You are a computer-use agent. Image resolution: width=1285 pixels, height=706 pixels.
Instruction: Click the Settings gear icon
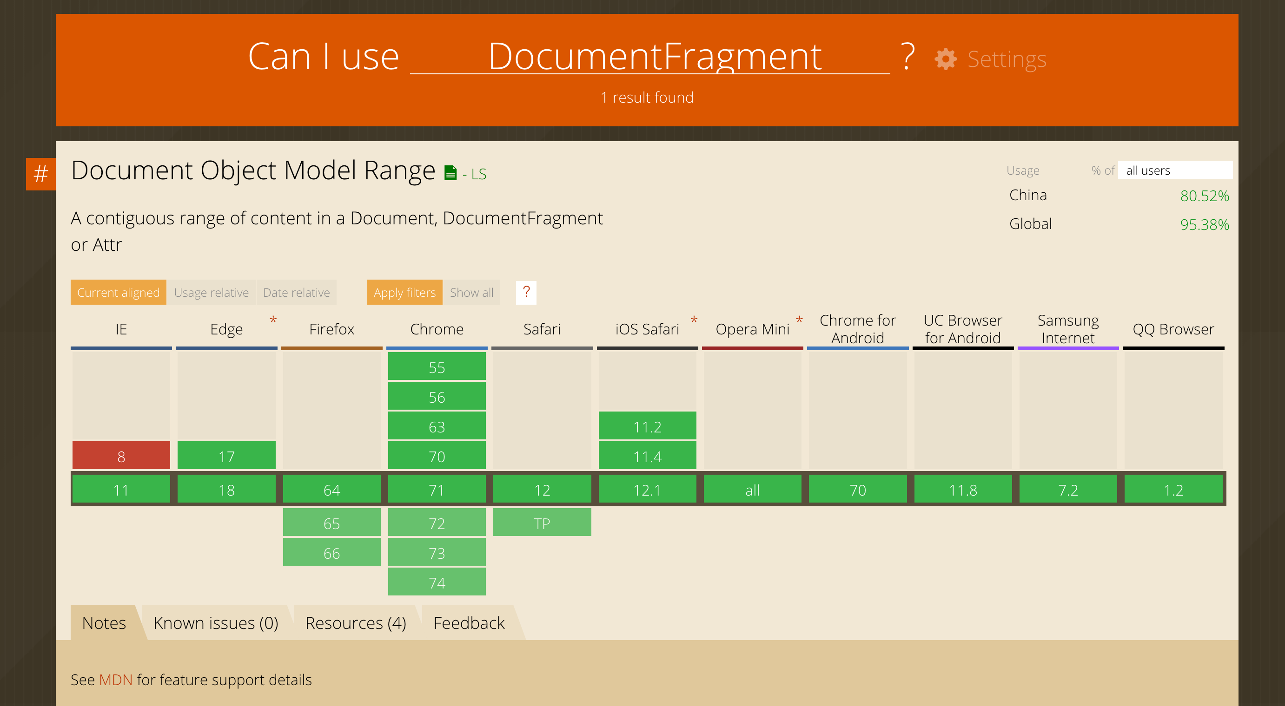coord(945,59)
